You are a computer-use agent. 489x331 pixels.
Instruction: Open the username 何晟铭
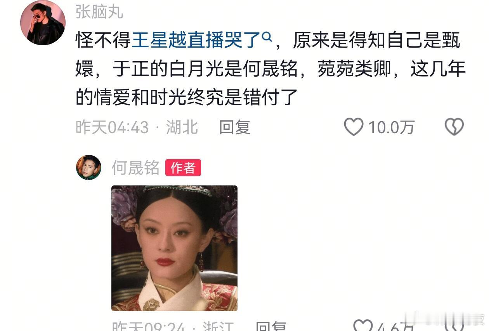pyautogui.click(x=135, y=168)
